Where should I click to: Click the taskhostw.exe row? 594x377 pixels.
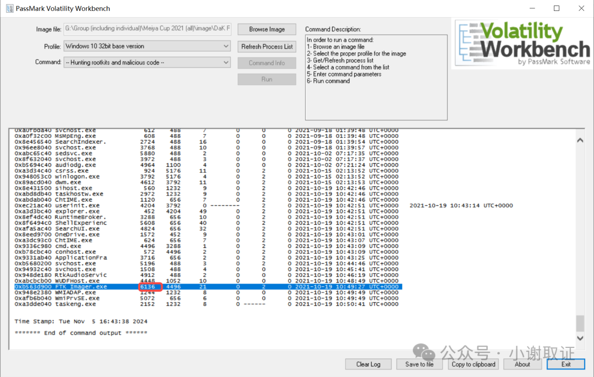206,194
